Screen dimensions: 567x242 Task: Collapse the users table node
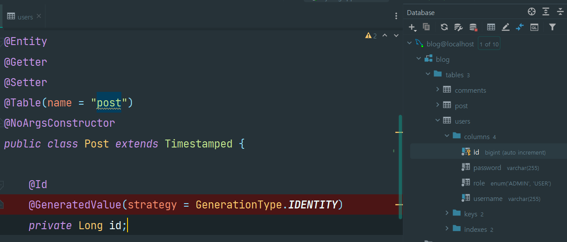[x=437, y=121]
